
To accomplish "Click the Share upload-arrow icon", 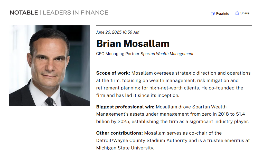I will click(237, 13).
